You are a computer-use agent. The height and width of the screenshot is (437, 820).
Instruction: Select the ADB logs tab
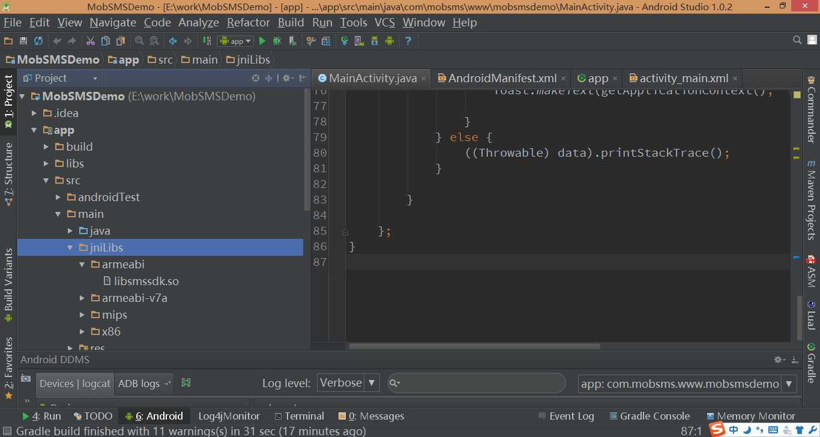(x=144, y=383)
